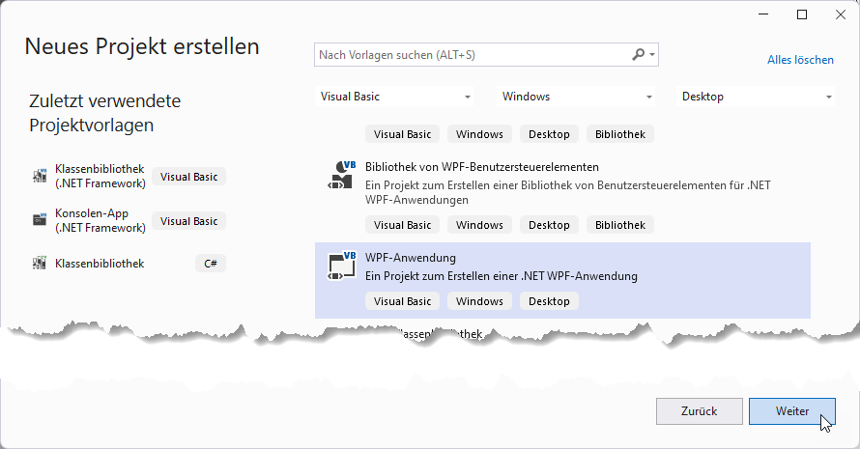Open the search options dropdown arrow

[x=652, y=55]
